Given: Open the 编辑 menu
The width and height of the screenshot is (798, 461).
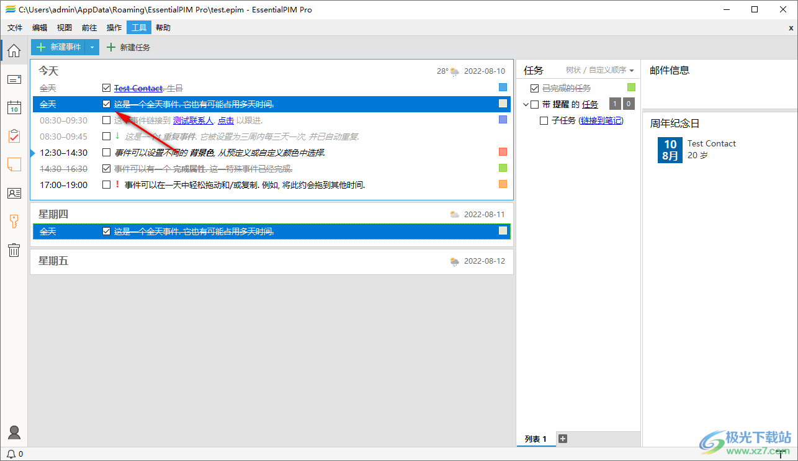Looking at the screenshot, I should [40, 28].
